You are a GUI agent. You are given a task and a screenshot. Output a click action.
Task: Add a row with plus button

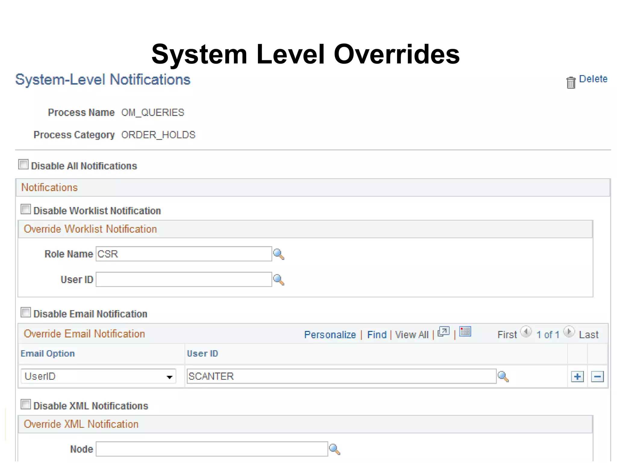(577, 376)
